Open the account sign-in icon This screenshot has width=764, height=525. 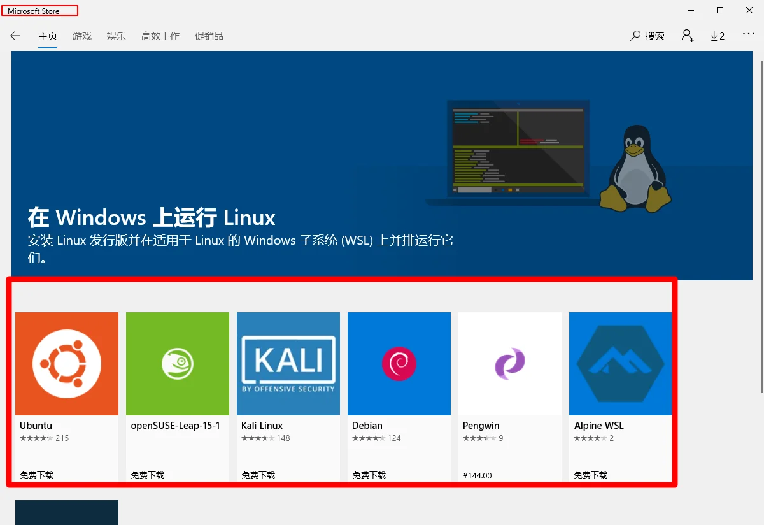[688, 36]
